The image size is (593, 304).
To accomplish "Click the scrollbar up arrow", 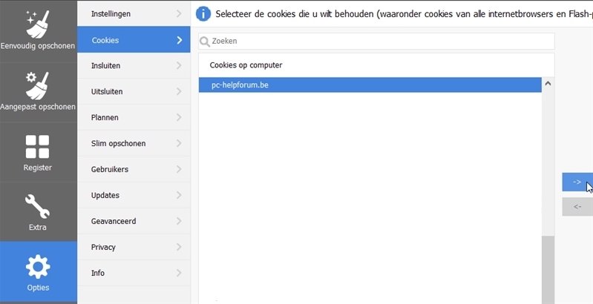I will [x=548, y=84].
